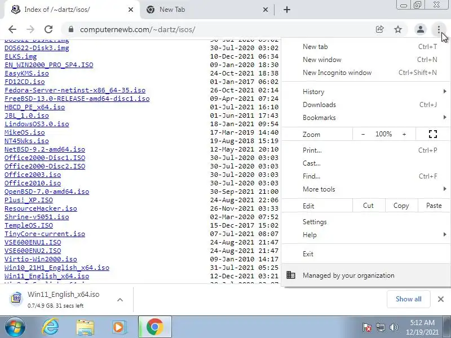Click the Win10_21H1_English_x64.iso link
451x338 pixels.
click(57, 268)
